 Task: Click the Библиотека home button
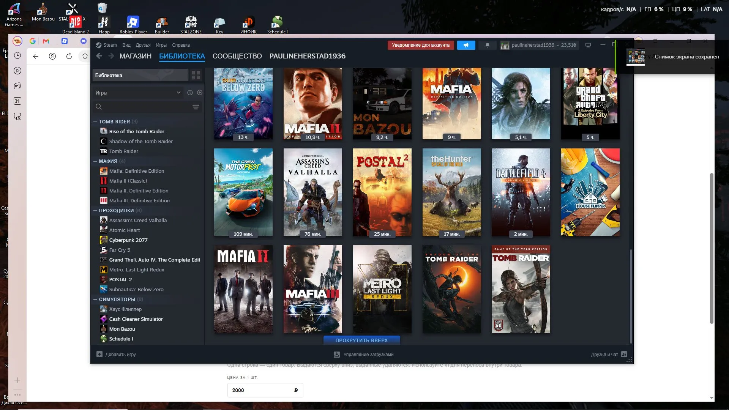[140, 75]
